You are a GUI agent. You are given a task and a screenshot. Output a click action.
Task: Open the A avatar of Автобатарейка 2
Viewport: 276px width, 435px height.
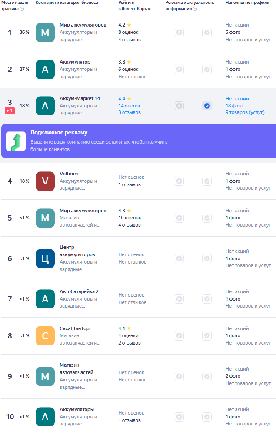pyautogui.click(x=45, y=299)
